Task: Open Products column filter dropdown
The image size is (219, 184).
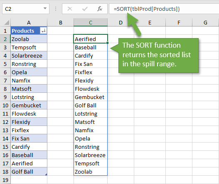Action: click(x=43, y=30)
